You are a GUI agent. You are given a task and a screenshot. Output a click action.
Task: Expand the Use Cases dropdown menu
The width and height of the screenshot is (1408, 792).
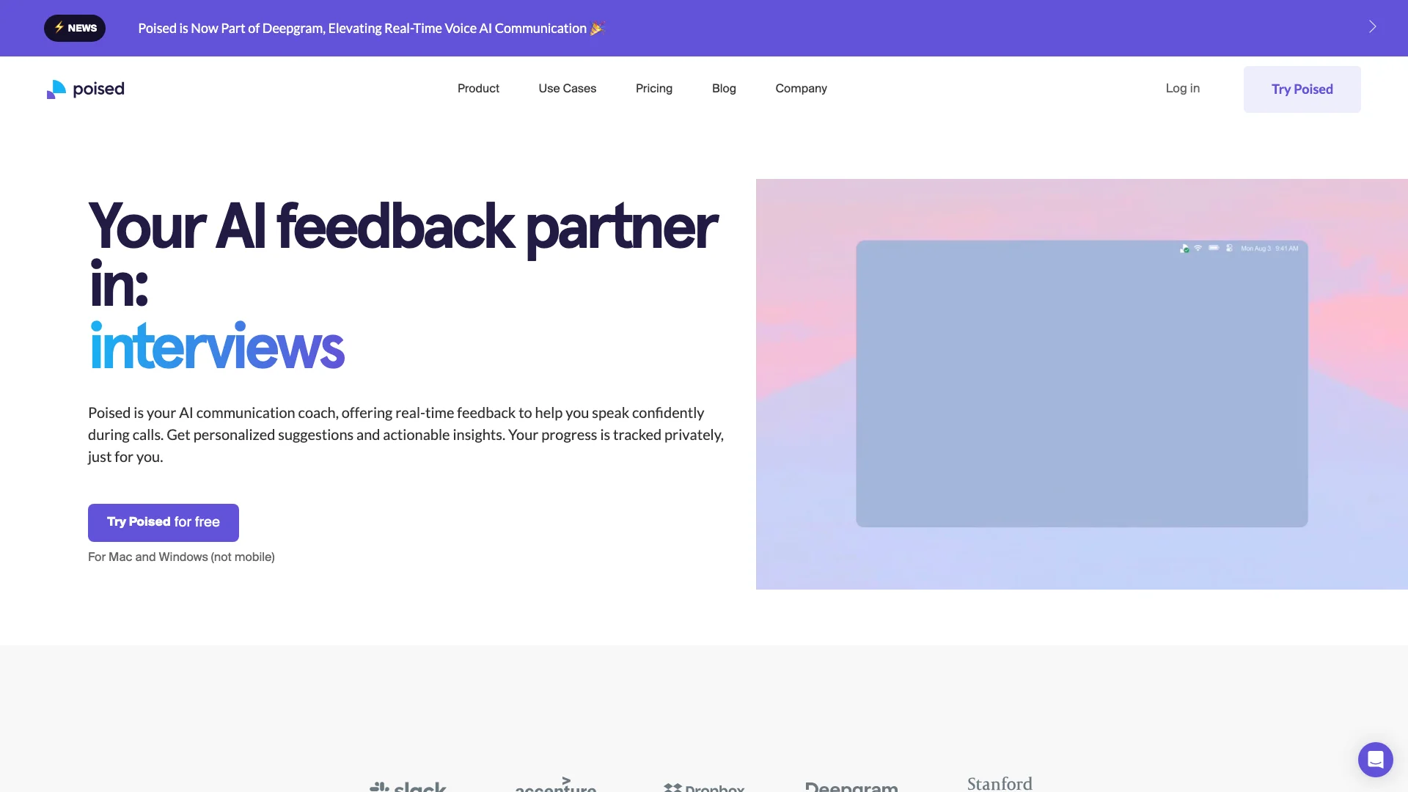[x=567, y=88]
